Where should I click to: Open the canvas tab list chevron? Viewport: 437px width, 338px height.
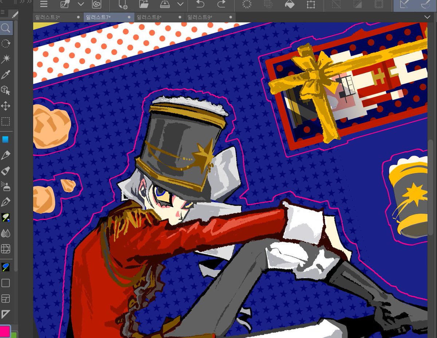(x=428, y=17)
